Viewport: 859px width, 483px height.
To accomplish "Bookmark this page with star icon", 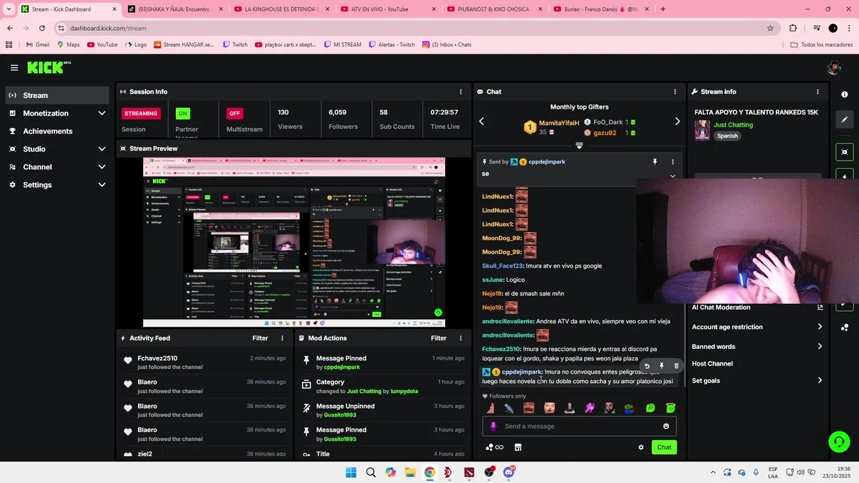I will coord(770,28).
